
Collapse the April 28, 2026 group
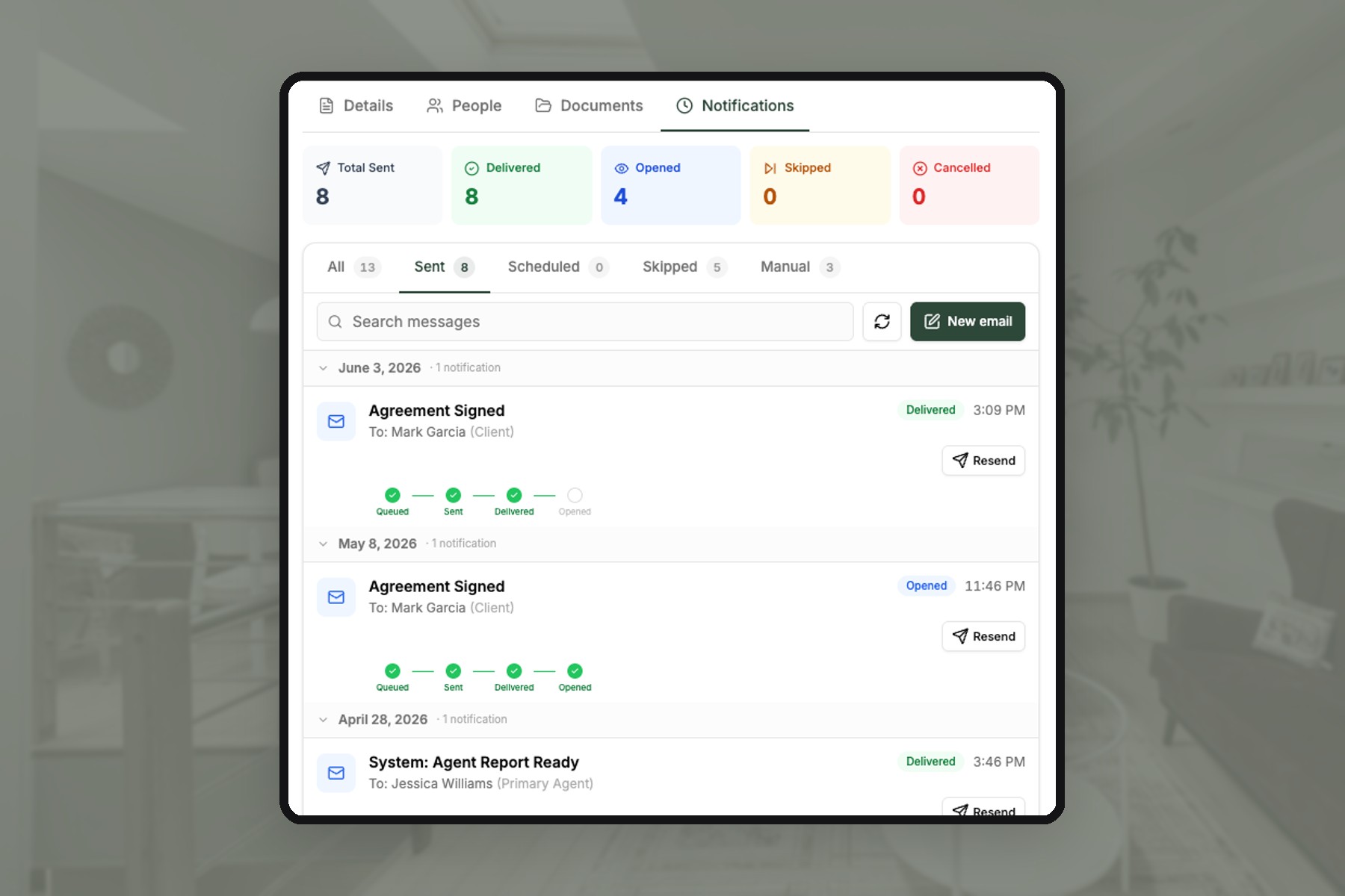[323, 720]
